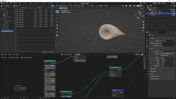Image resolution: width=176 pixels, height=99 pixels.
Task: Open the Length Centimeters dropdown
Action: (167, 60)
